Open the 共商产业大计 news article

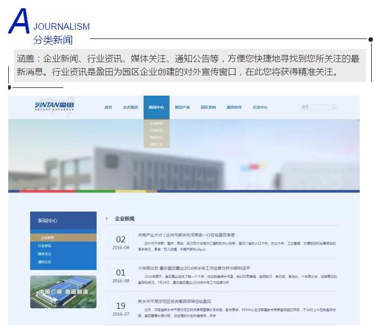click(x=186, y=235)
